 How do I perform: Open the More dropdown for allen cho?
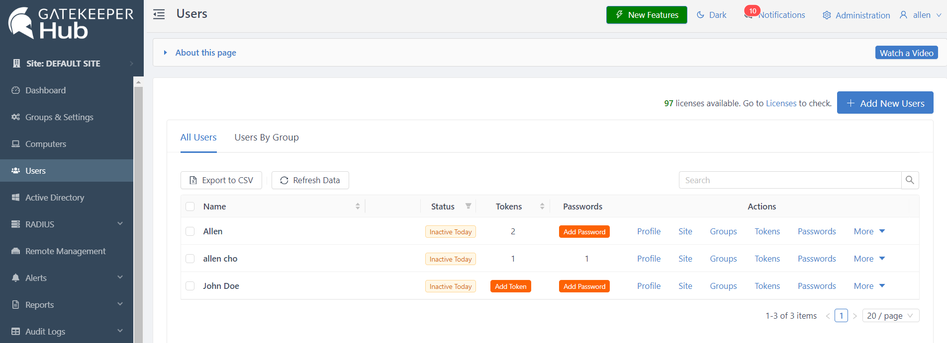869,259
